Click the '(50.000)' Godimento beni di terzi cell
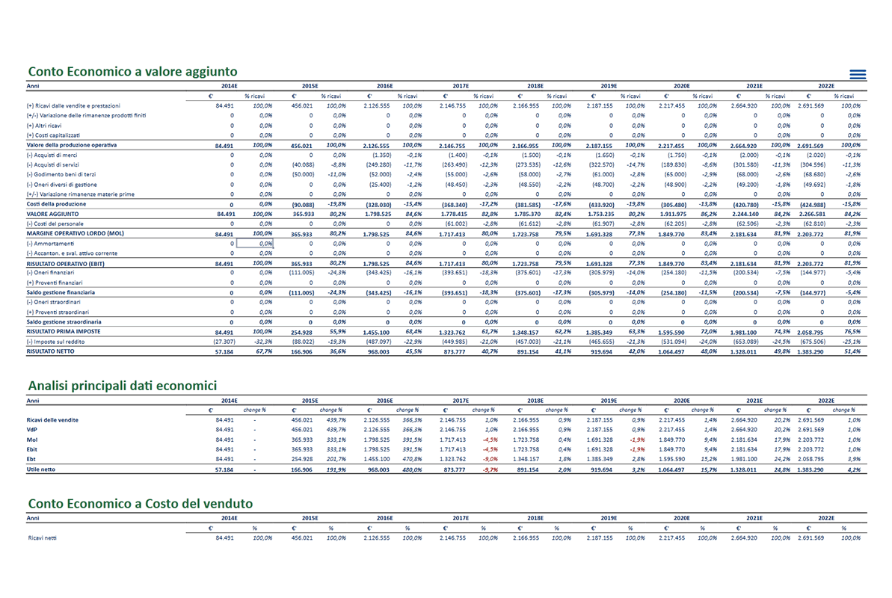This screenshot has height=598, width=892. 303,175
